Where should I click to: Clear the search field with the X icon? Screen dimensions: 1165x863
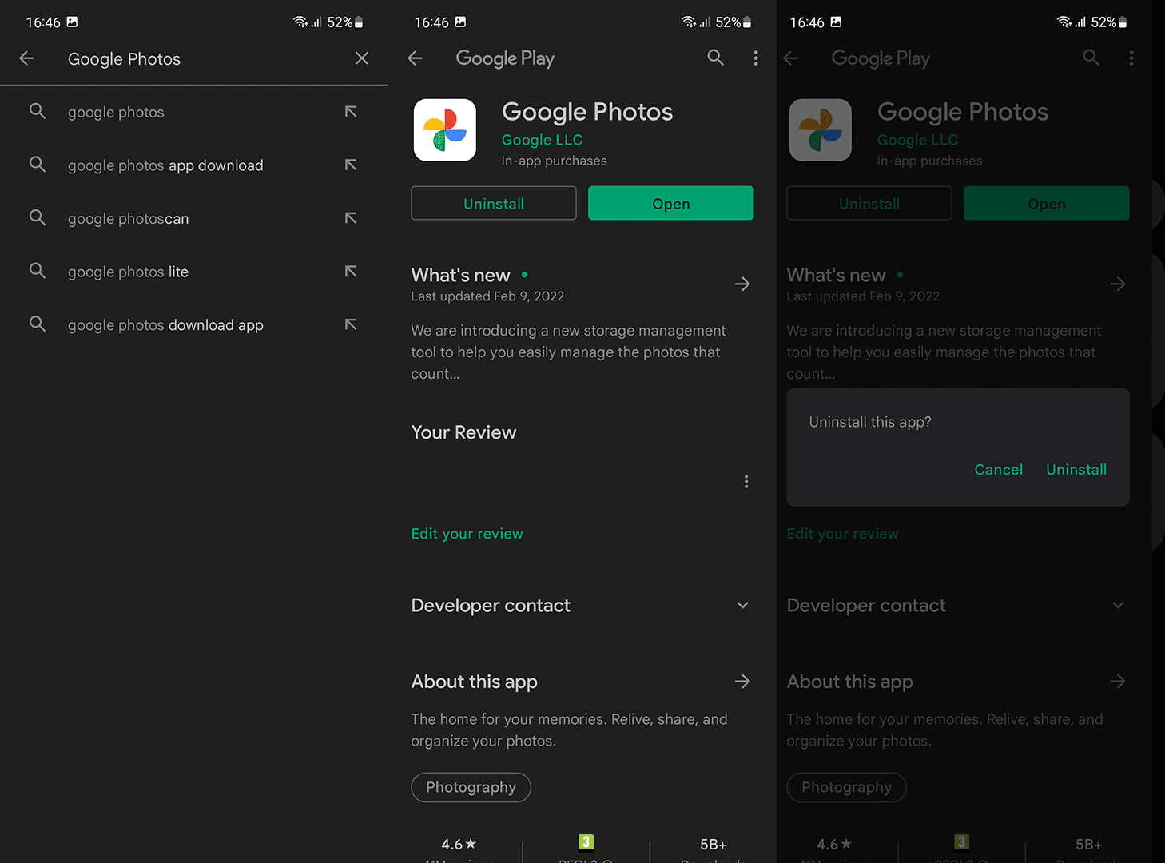pos(361,58)
